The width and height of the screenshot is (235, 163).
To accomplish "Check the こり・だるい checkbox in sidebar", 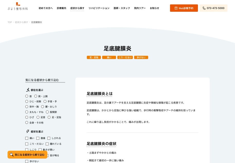I will [27, 144].
